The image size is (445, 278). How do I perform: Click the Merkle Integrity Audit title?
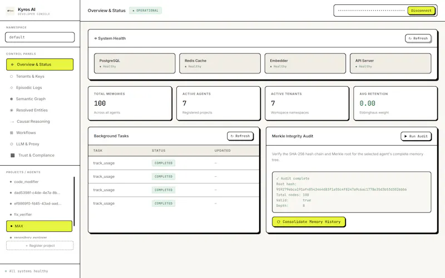click(x=293, y=136)
